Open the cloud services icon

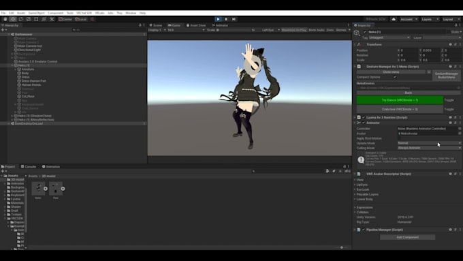pyautogui.click(x=394, y=19)
